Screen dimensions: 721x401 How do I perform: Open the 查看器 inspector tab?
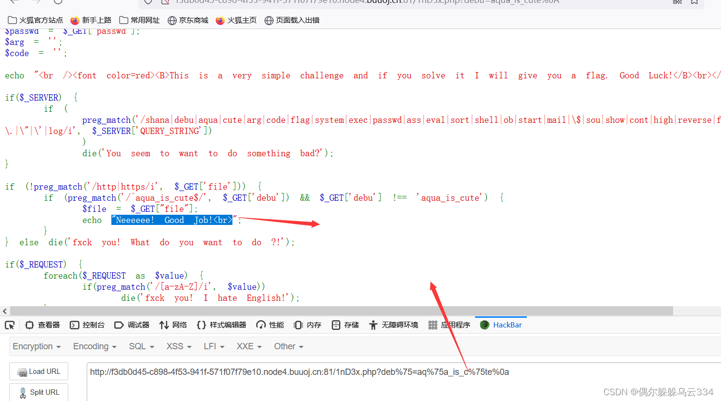click(x=43, y=325)
